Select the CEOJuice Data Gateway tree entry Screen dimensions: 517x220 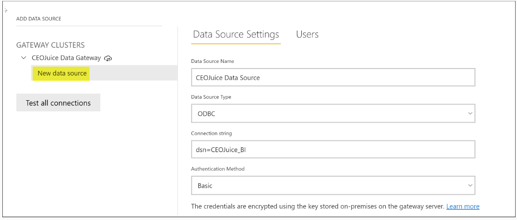tap(66, 58)
